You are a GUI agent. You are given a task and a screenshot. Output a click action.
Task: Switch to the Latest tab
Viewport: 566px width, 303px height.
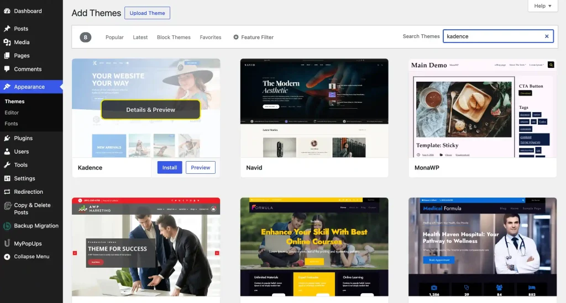[x=140, y=37]
